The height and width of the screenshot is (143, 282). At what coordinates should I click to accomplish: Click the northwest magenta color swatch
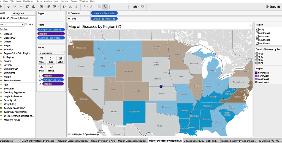point(256,76)
